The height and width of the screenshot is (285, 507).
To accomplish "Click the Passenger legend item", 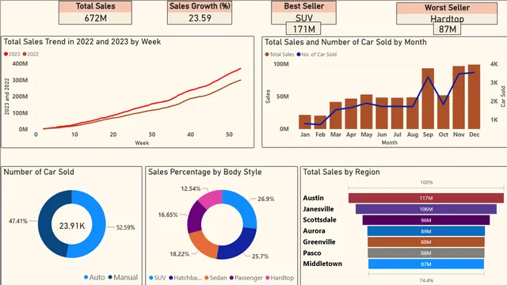I will point(246,278).
